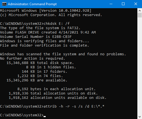Image resolution: width=142 pixels, height=119 pixels.
Task: Click the Windows version line 10.0.19042.928
Action: pyautogui.click(x=46, y=11)
